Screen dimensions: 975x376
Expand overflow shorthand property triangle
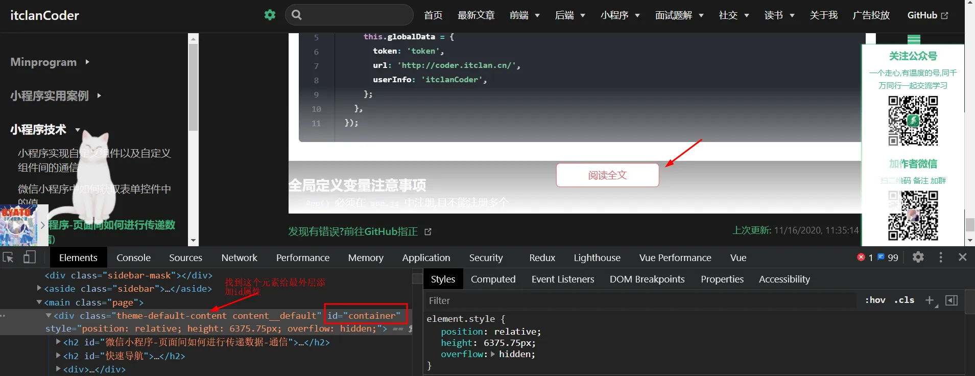coord(493,354)
